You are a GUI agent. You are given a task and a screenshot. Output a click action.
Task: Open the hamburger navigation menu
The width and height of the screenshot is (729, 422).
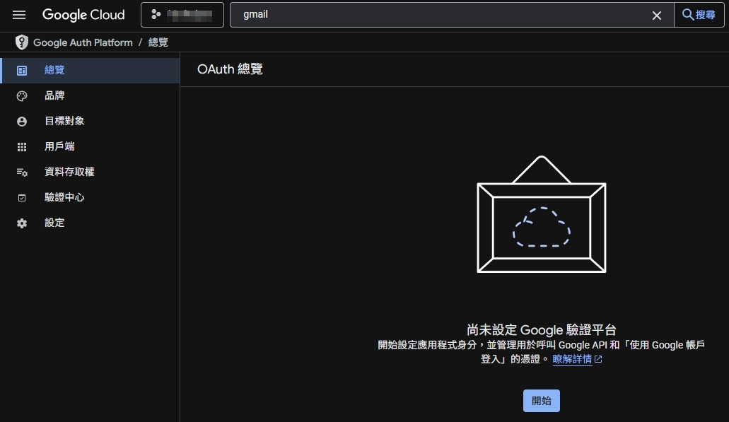coord(19,15)
